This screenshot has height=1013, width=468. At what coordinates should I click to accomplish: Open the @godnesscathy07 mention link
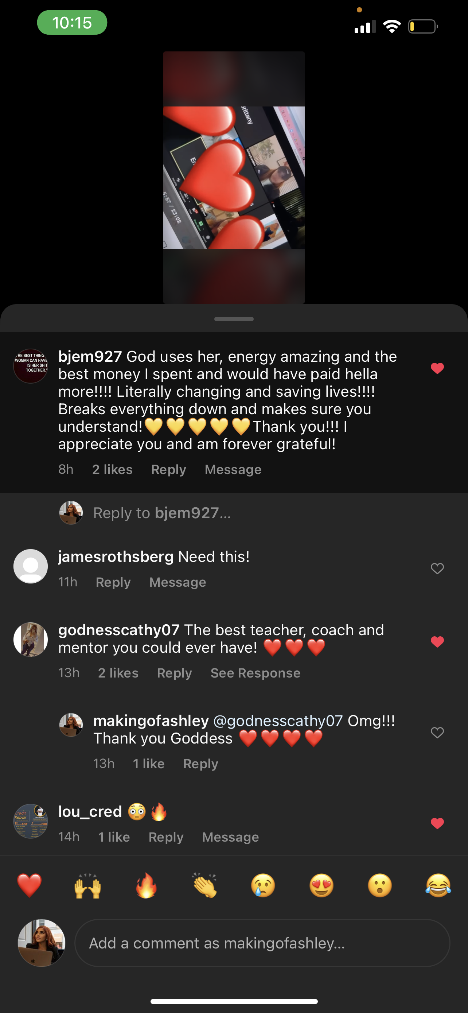278,721
